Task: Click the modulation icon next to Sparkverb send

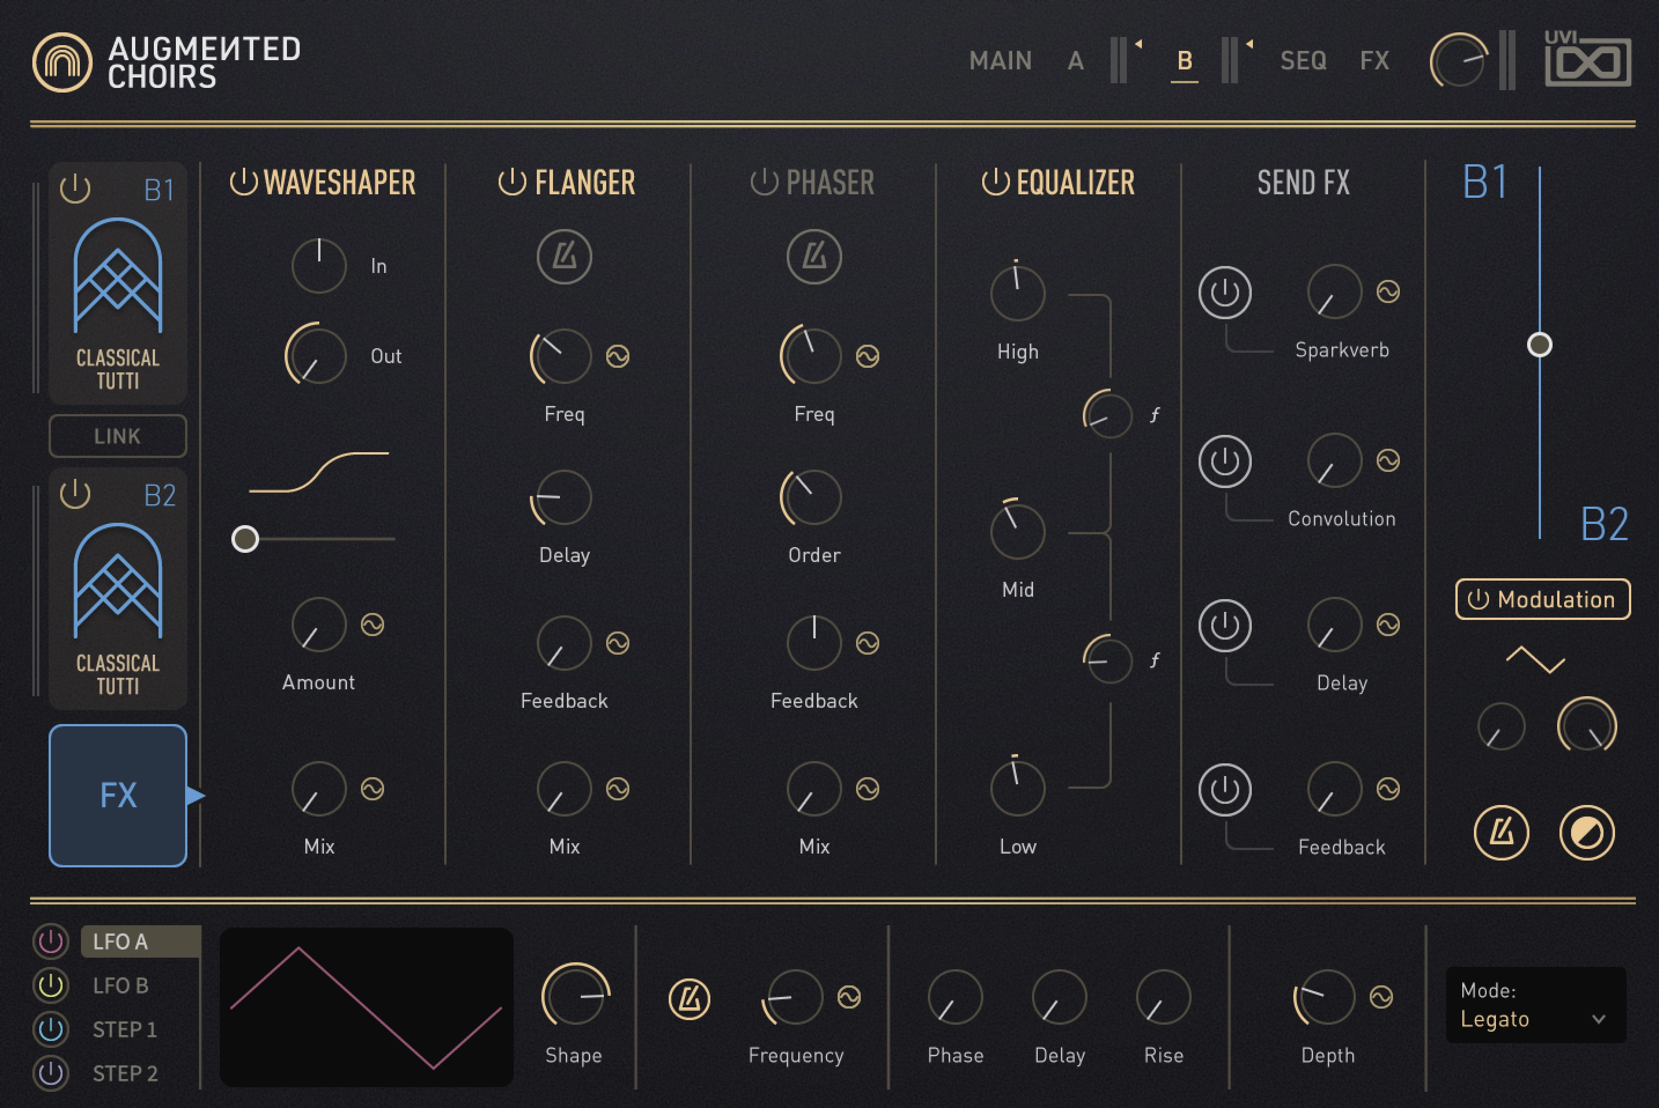Action: click(x=1388, y=291)
